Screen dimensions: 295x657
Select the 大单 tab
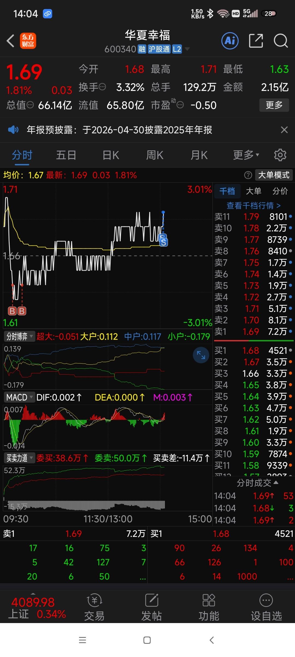click(253, 191)
